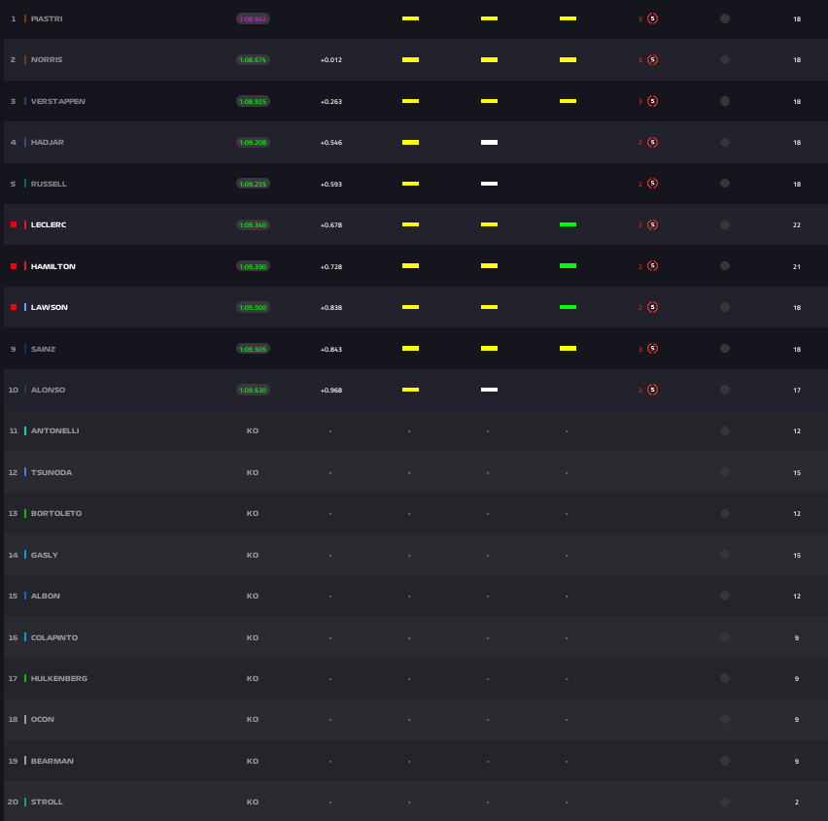
Task: Click Russell's soft tyre compound icon
Action: (653, 184)
